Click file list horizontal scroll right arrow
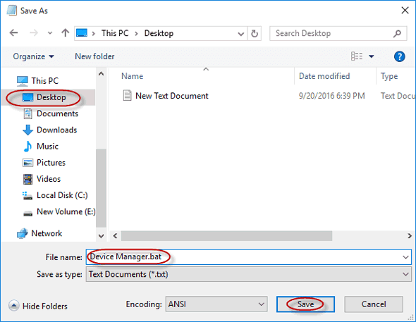The width and height of the screenshot is (416, 322). [410, 236]
